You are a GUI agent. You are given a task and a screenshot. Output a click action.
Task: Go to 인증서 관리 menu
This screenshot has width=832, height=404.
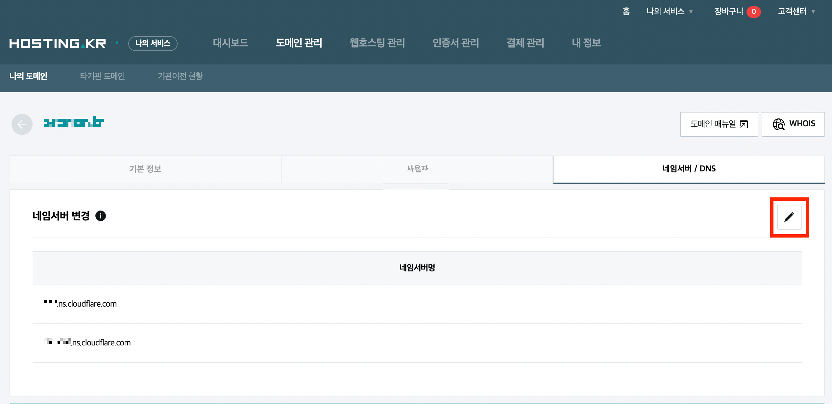click(x=456, y=43)
